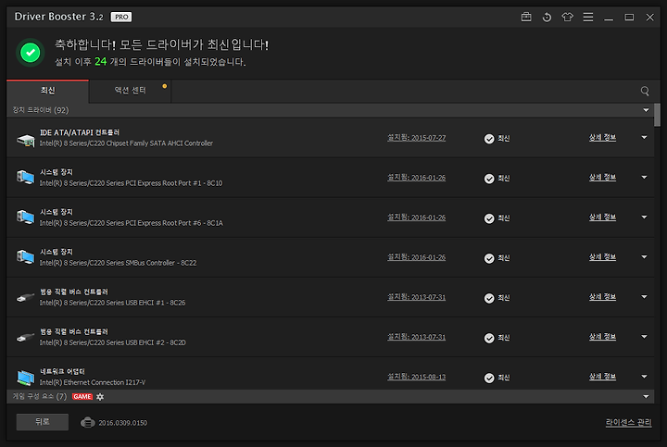This screenshot has width=667, height=447.
Task: Click install date link for SMBus Controller
Action: click(417, 257)
